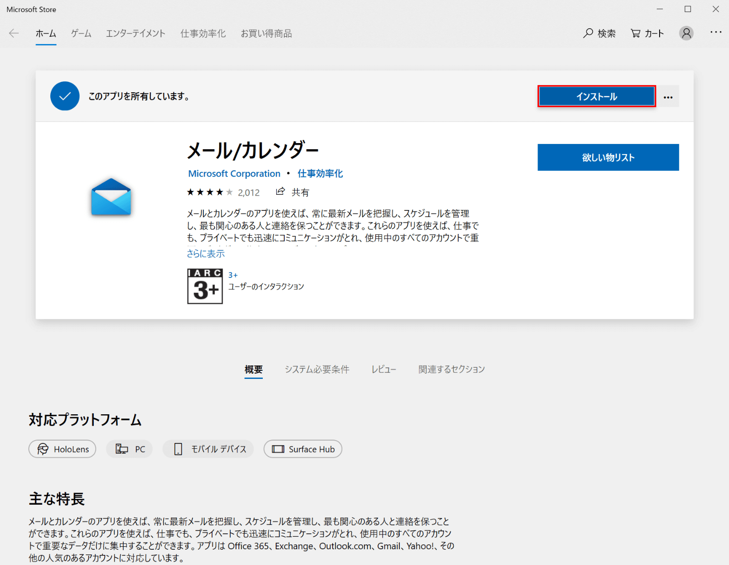Switch to the ゲーム tab
The width and height of the screenshot is (729, 565).
[x=81, y=33]
